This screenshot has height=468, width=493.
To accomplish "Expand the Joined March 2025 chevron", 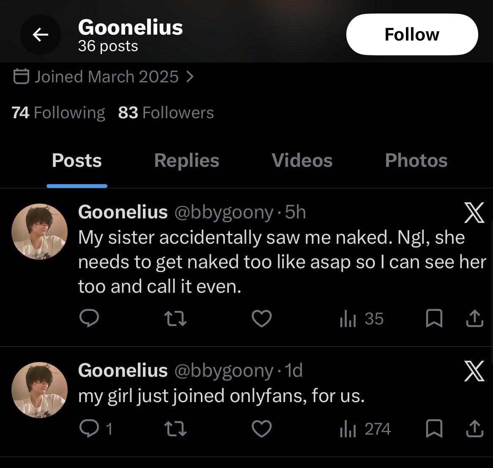I will [189, 76].
